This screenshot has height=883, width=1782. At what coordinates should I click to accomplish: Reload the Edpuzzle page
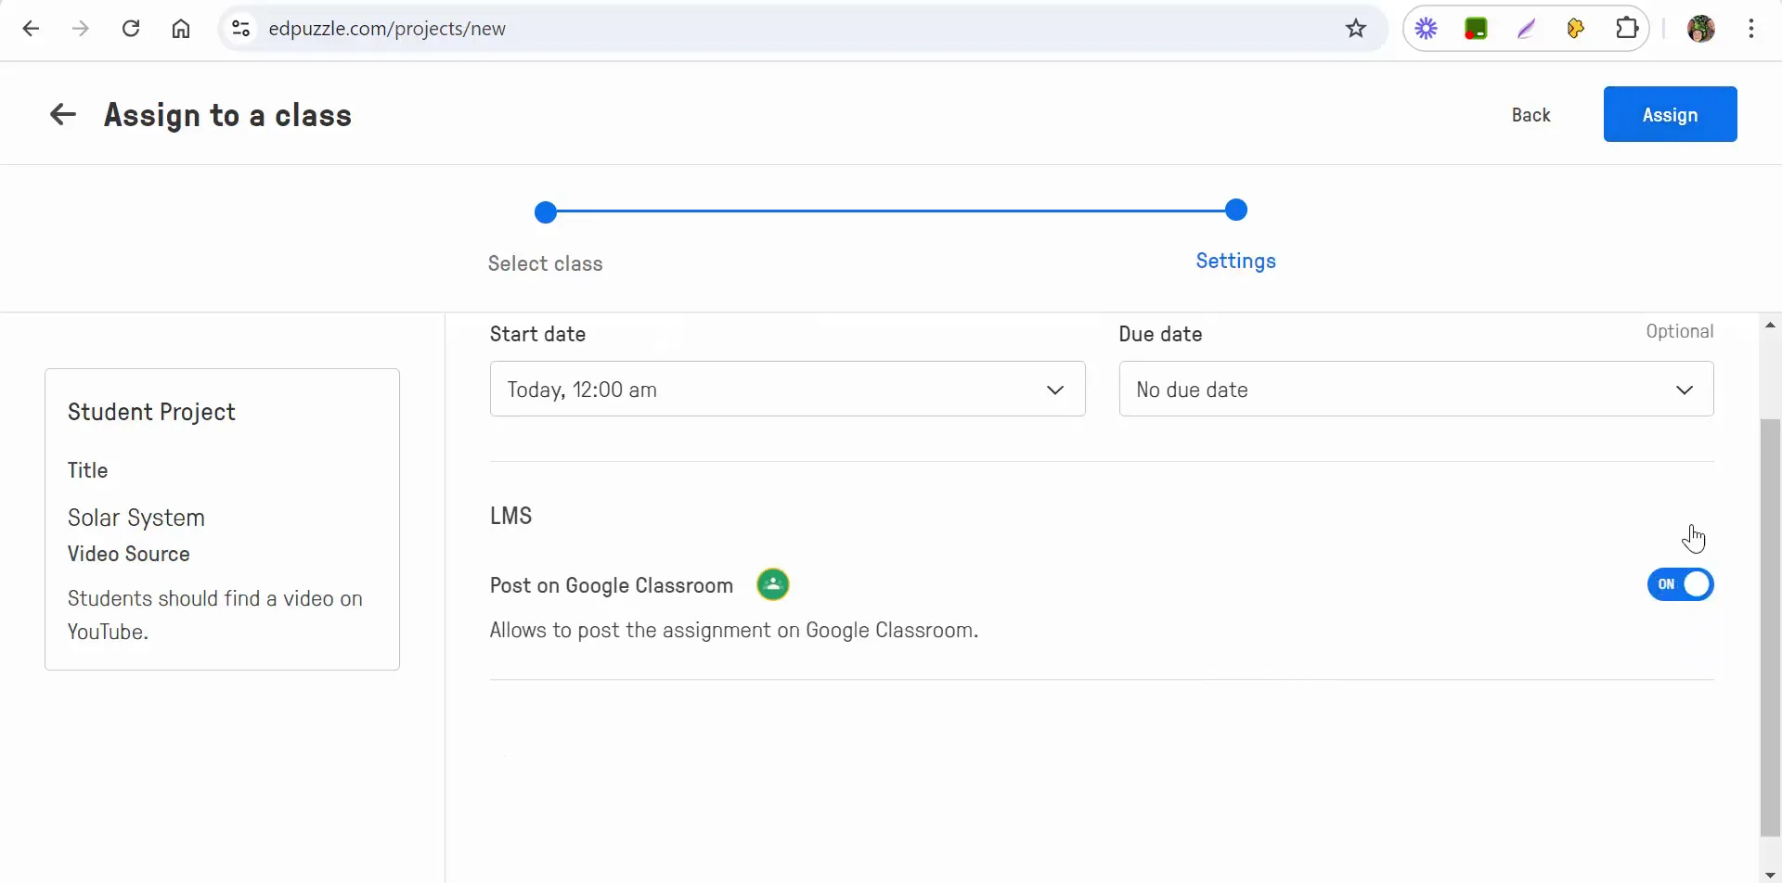coord(131,29)
